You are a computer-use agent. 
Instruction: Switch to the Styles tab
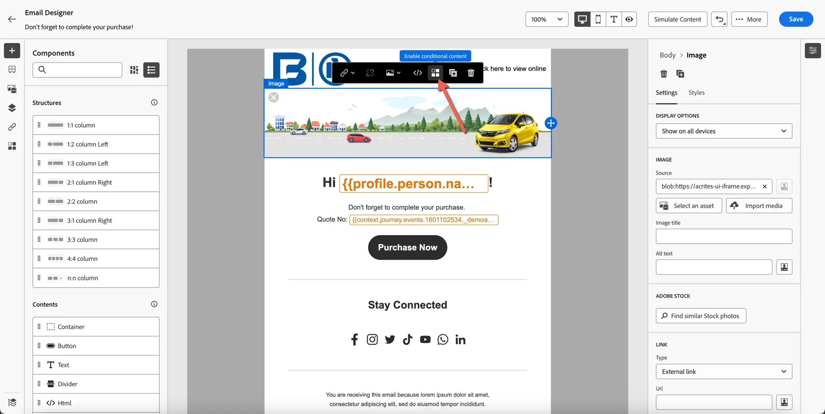[x=697, y=93]
